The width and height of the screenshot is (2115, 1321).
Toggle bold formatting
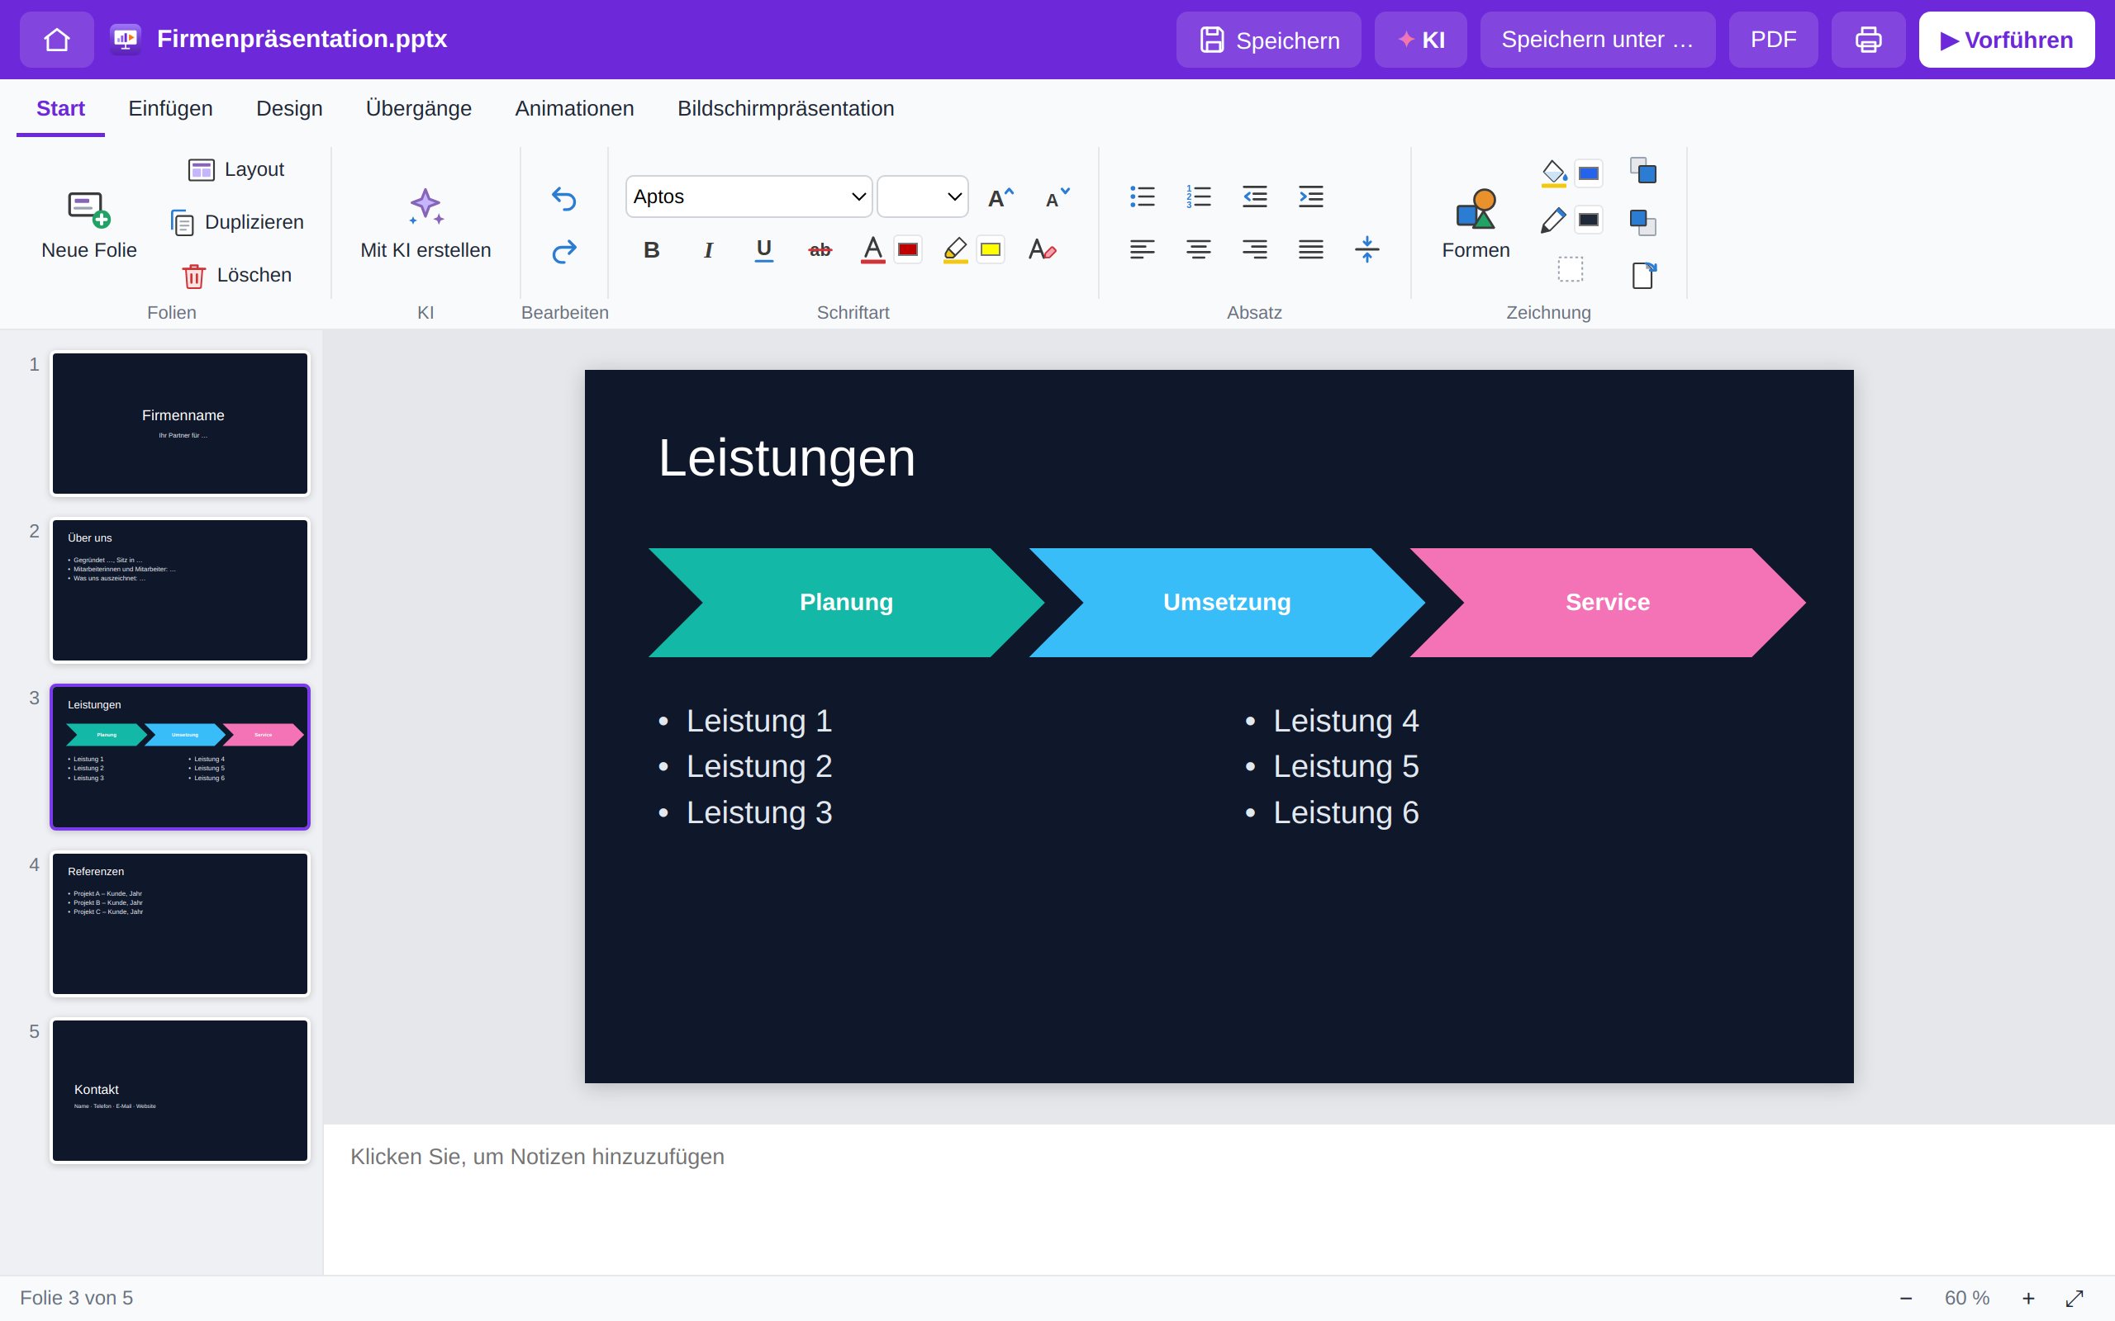(x=651, y=251)
